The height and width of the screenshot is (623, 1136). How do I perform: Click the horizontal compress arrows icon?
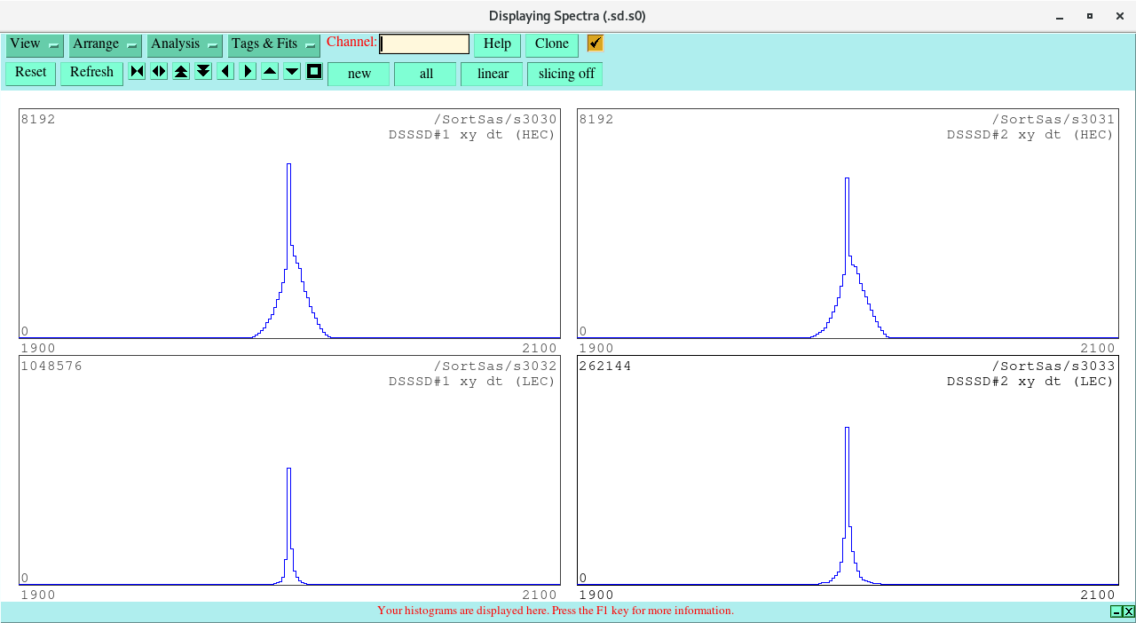pyautogui.click(x=137, y=72)
